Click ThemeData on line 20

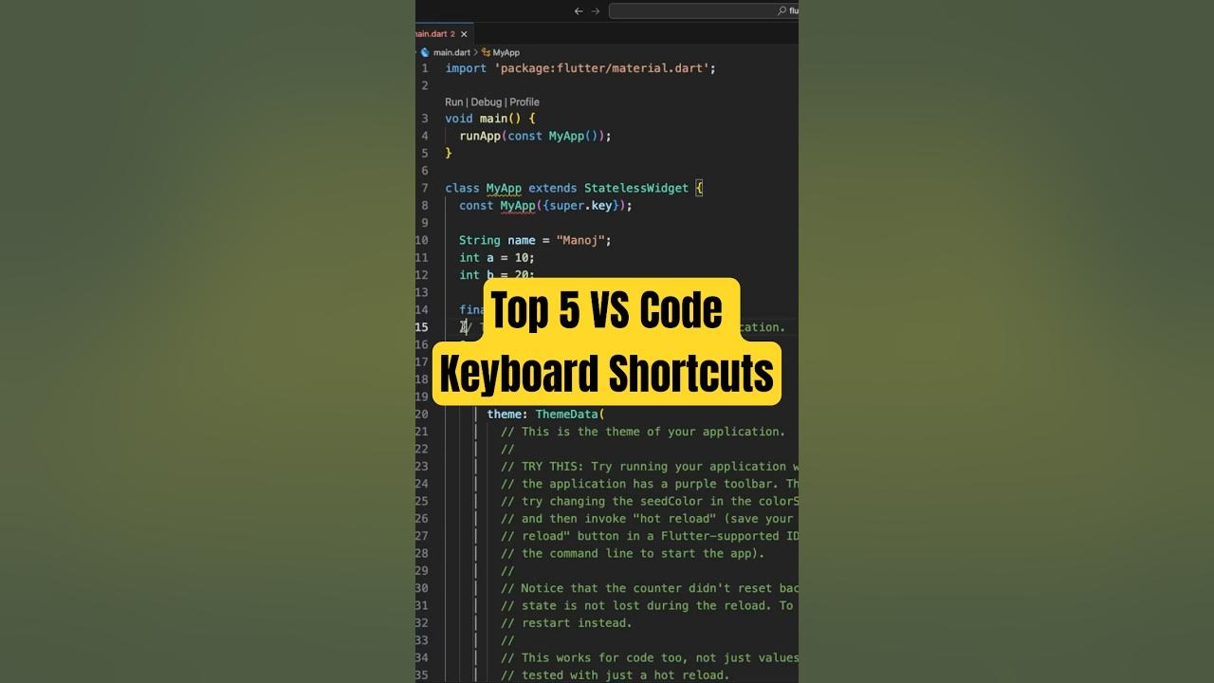(566, 414)
